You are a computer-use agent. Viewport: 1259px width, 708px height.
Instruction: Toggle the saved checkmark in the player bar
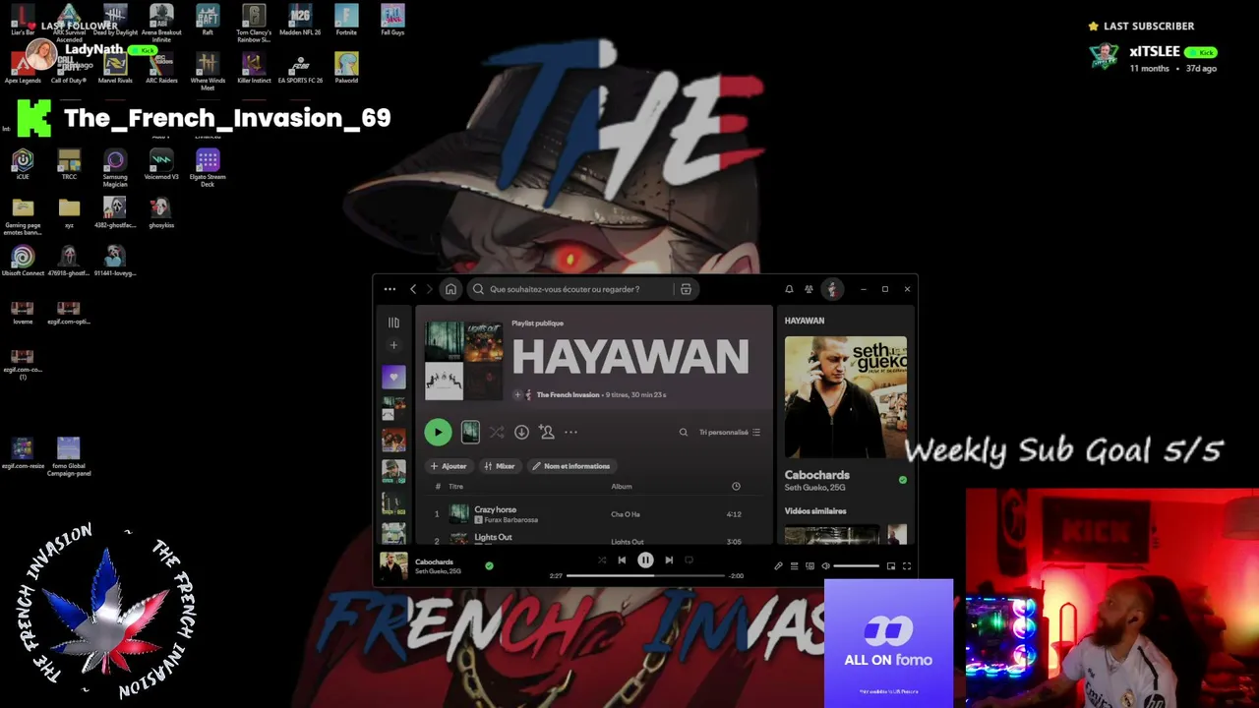489,565
